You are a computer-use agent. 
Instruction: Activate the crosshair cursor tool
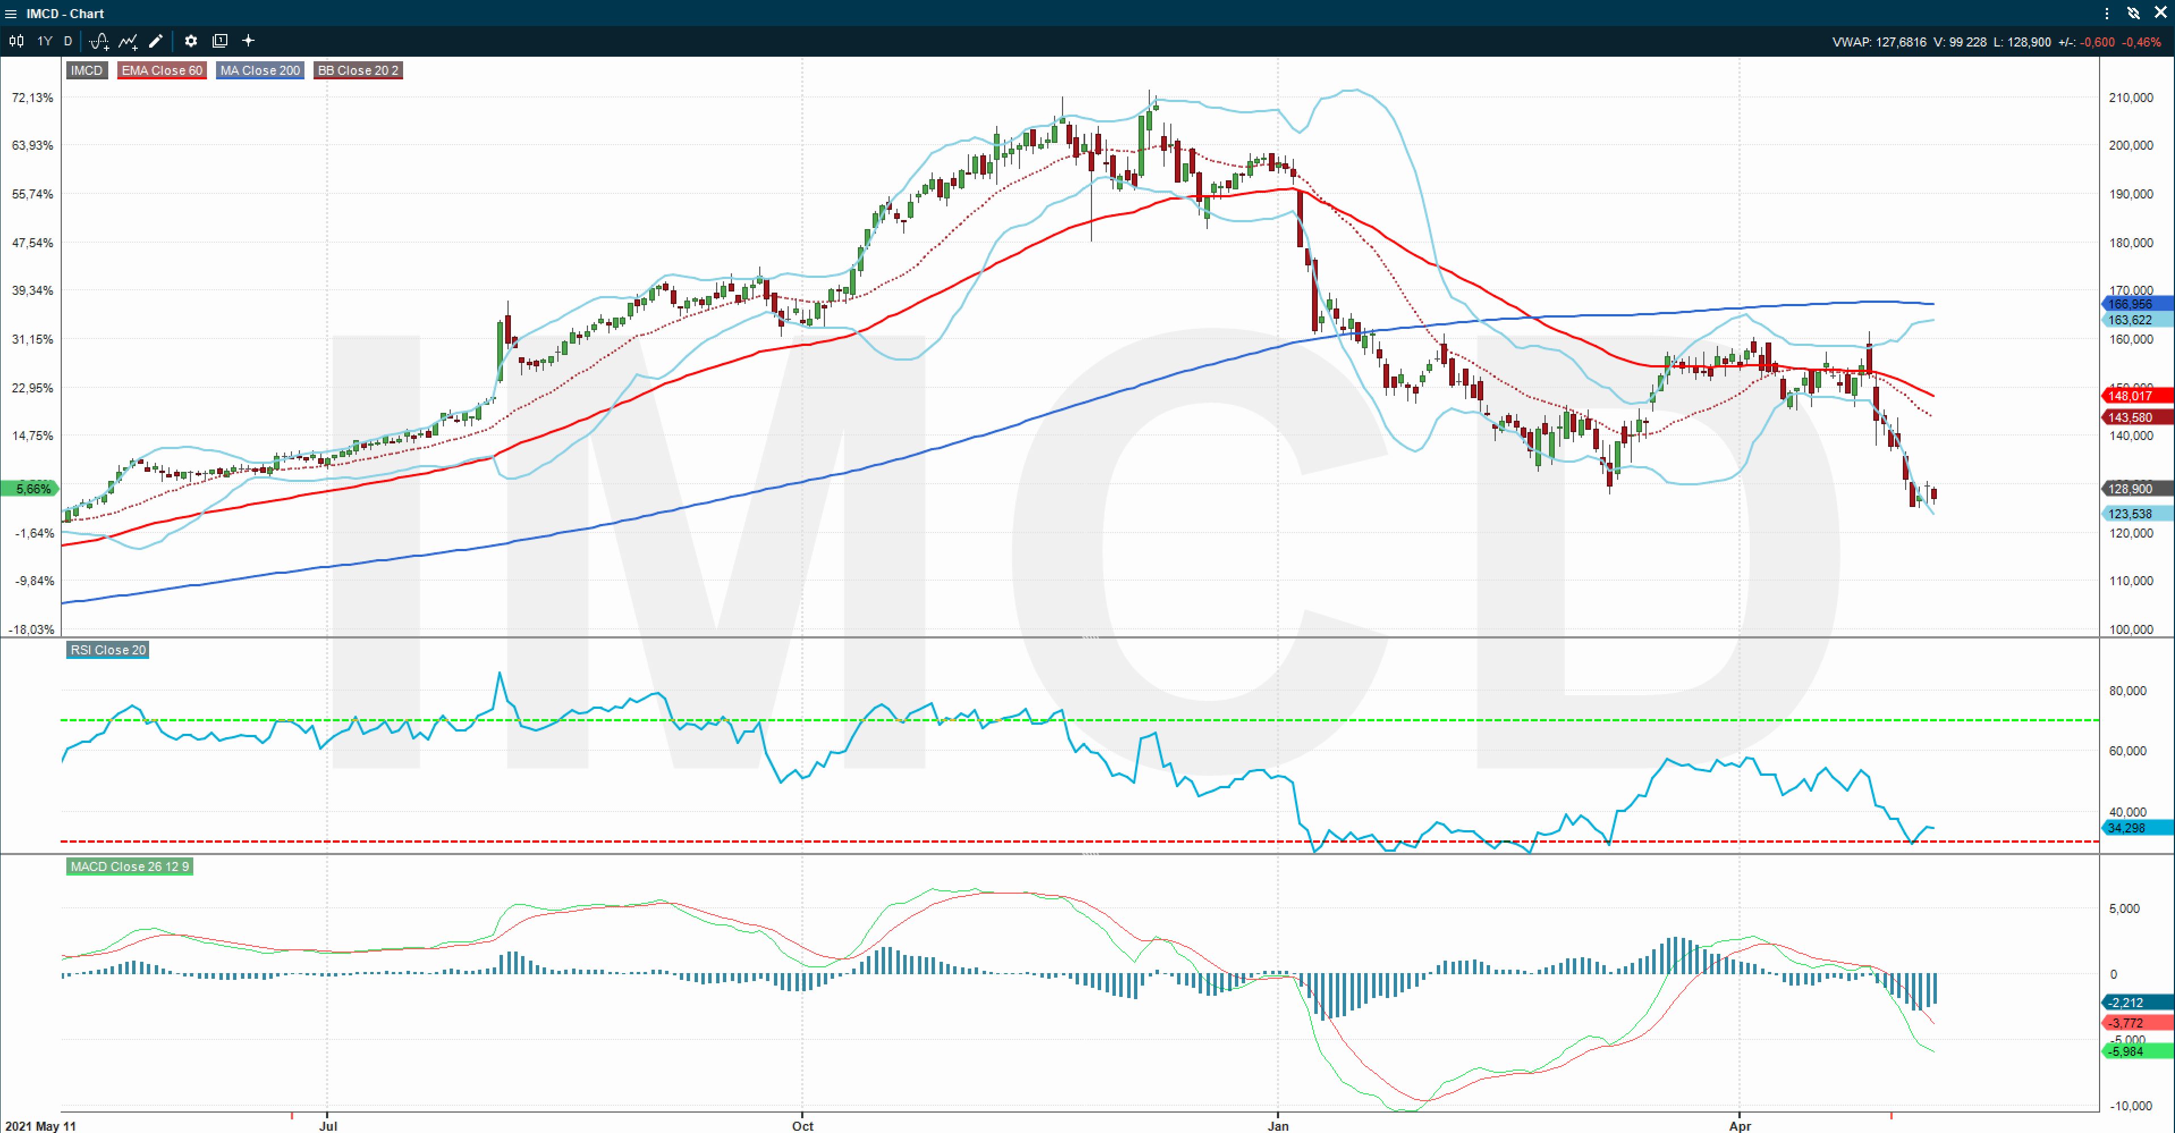click(248, 40)
